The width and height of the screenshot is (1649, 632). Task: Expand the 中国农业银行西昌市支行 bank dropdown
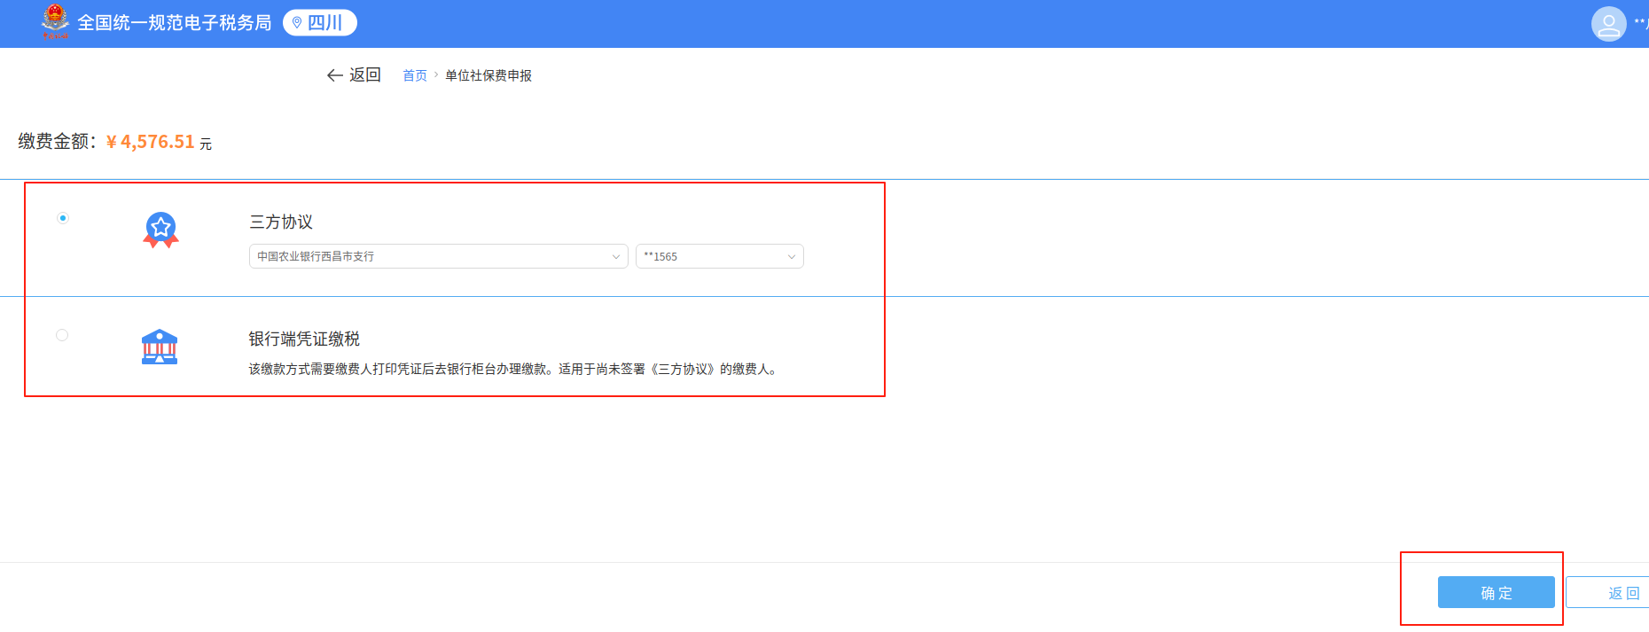tap(438, 256)
